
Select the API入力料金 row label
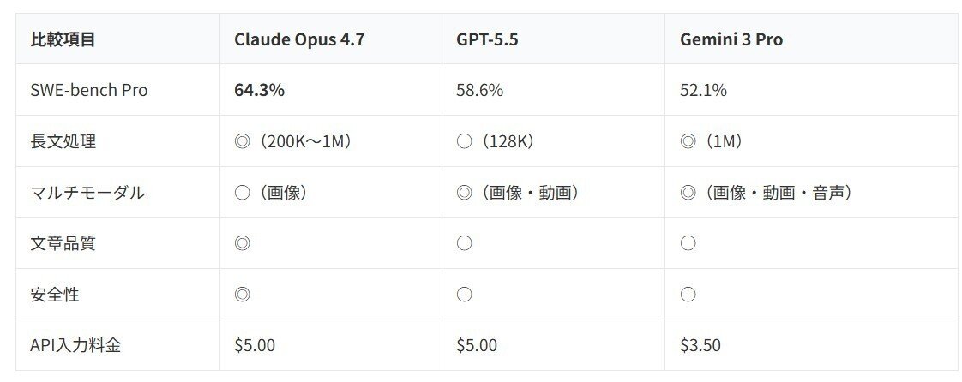click(75, 345)
